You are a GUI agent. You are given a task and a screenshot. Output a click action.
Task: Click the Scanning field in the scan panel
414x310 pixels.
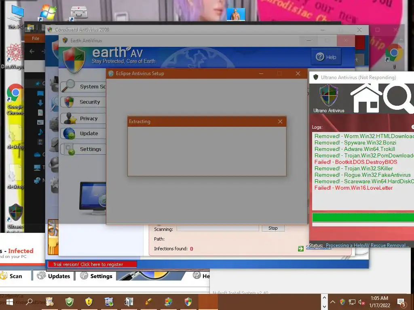coord(218,228)
